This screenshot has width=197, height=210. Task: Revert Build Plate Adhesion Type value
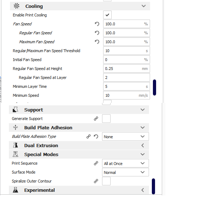pyautogui.click(x=96, y=136)
